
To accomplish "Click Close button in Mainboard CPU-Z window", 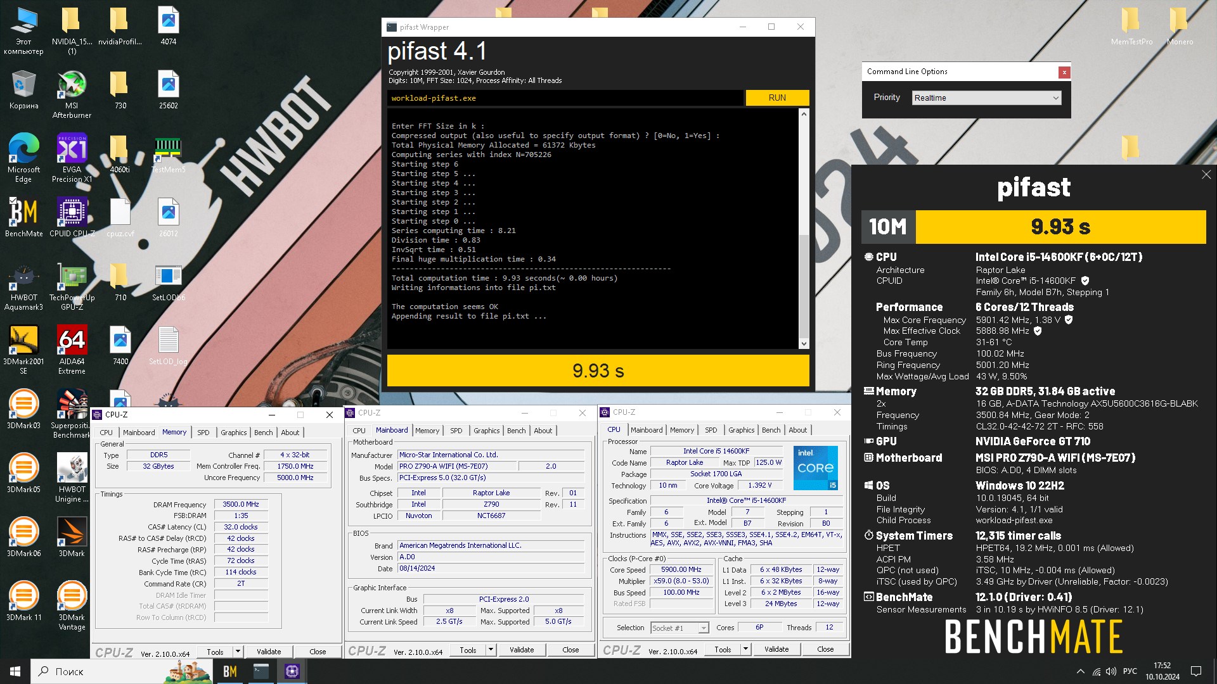I will pos(570,650).
